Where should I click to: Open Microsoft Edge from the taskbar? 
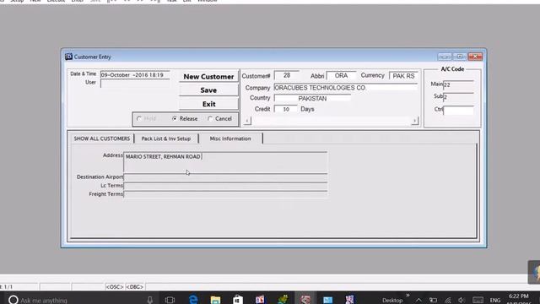tap(193, 299)
